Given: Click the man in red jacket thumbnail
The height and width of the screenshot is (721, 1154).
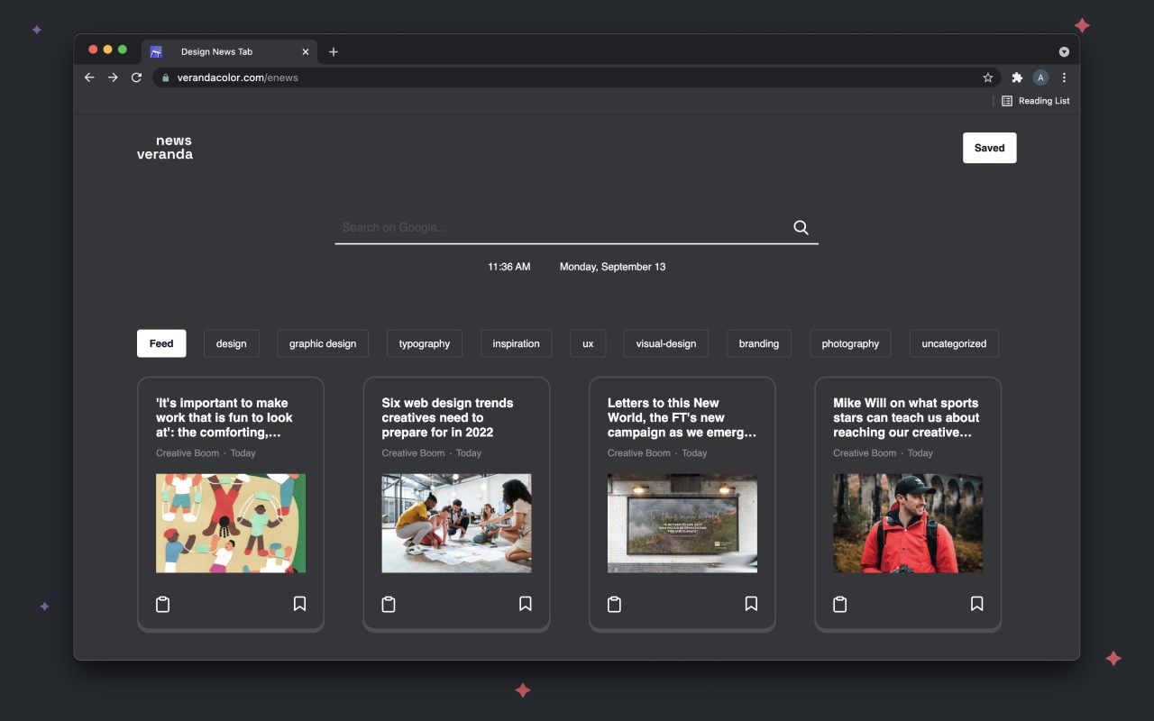Looking at the screenshot, I should (x=908, y=523).
